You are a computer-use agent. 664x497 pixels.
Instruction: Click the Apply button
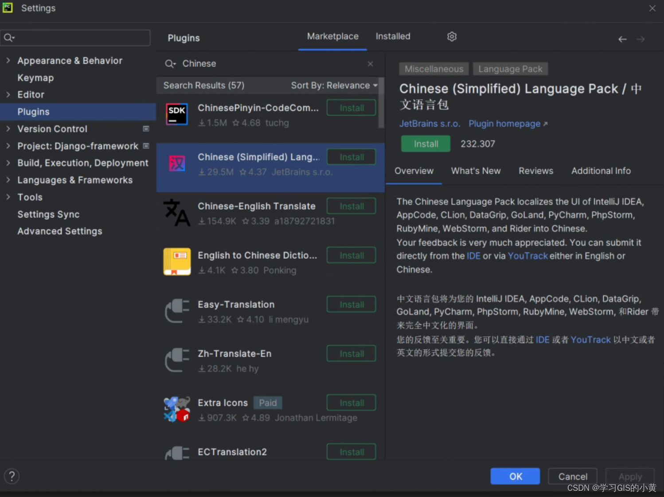630,476
